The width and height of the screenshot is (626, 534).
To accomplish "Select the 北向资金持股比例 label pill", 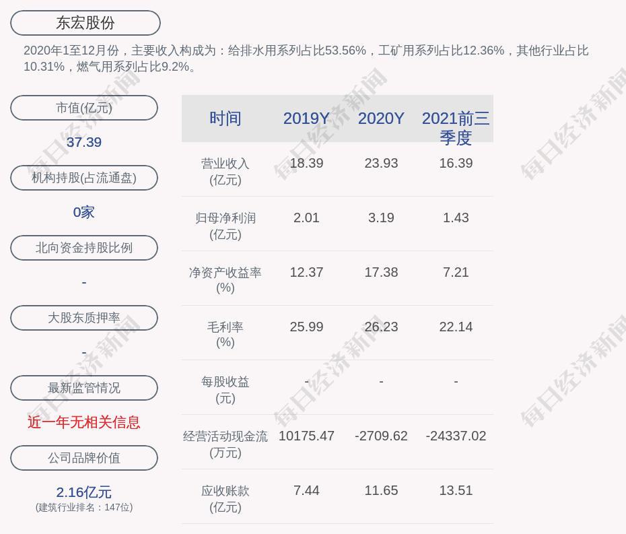I will (x=84, y=248).
